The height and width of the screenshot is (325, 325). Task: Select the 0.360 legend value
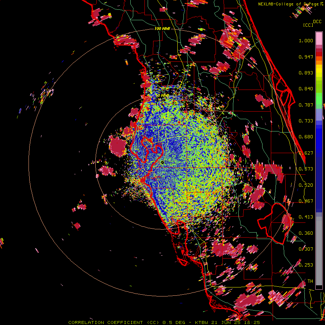click(306, 233)
